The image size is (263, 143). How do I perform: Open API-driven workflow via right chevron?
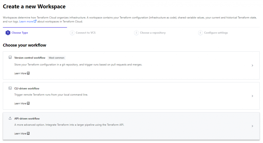point(252,126)
